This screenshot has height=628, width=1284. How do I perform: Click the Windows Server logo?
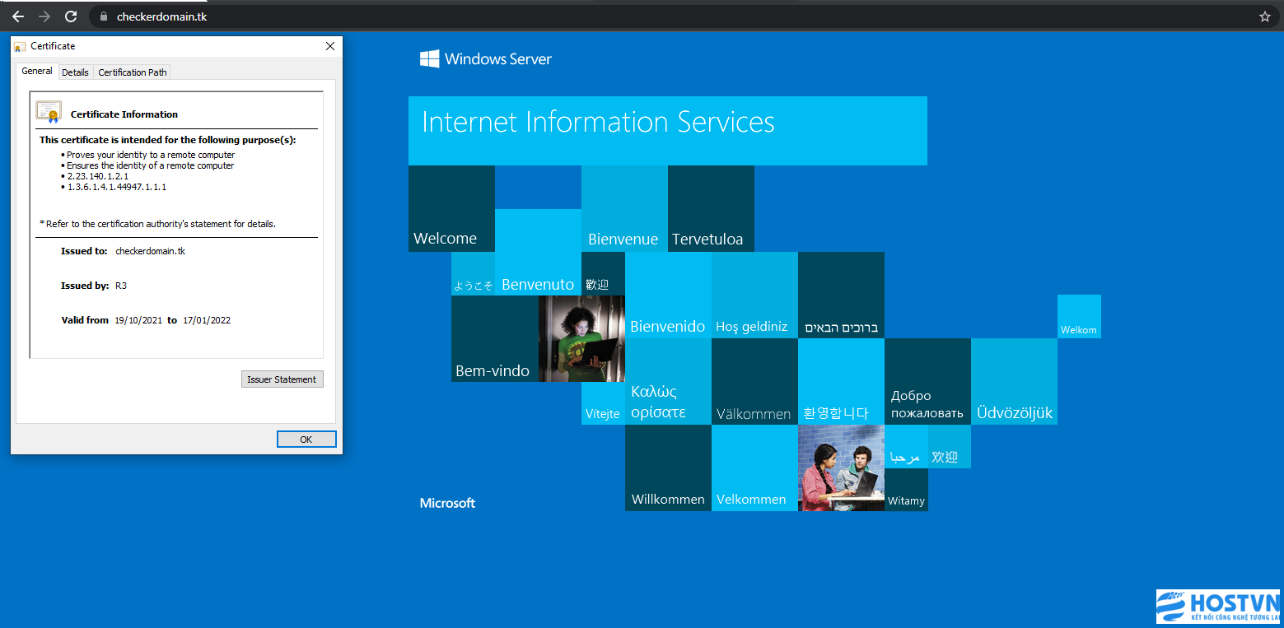click(x=486, y=58)
